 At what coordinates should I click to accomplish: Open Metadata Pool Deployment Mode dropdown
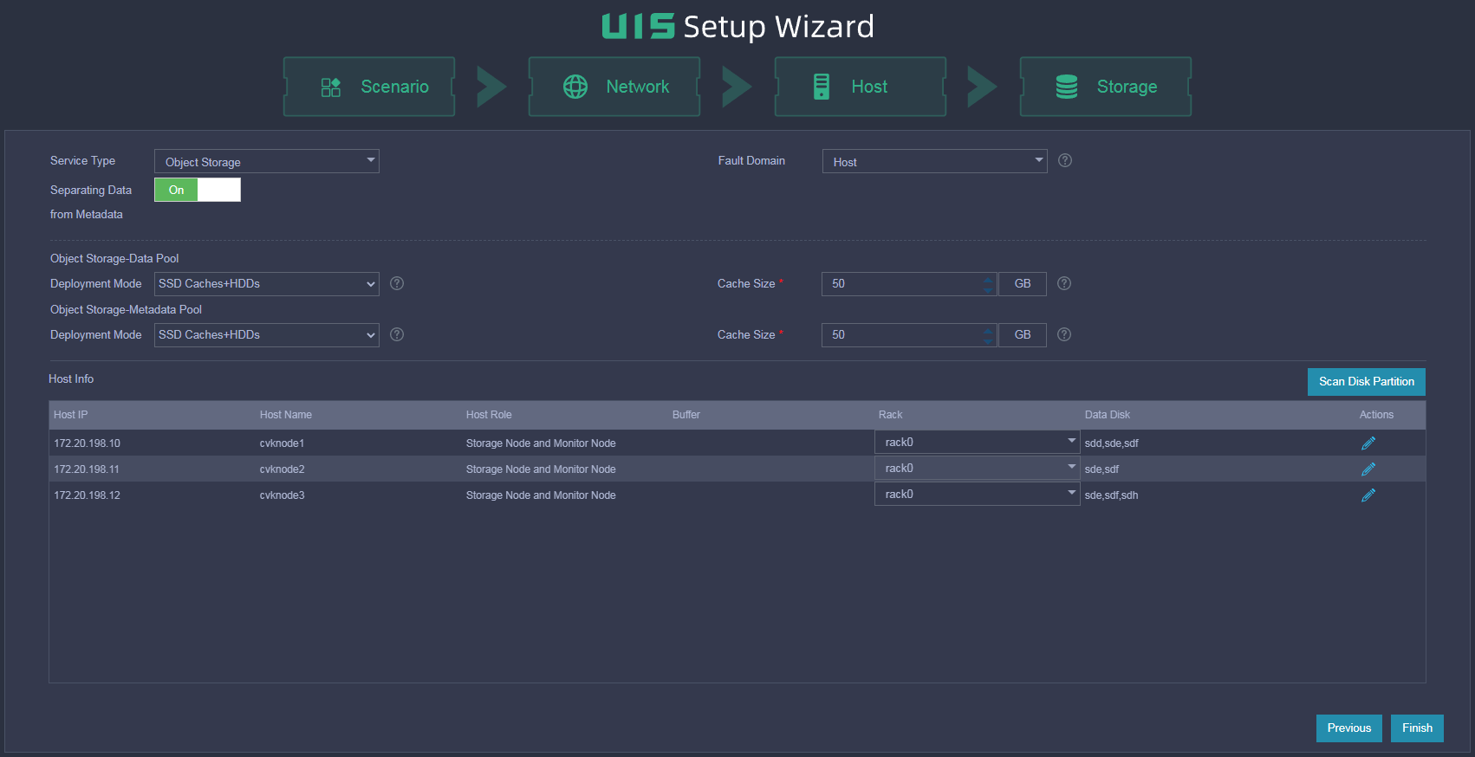click(267, 335)
